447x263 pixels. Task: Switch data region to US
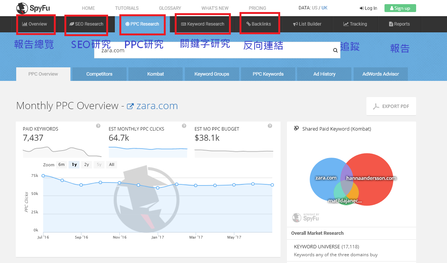[x=314, y=8]
